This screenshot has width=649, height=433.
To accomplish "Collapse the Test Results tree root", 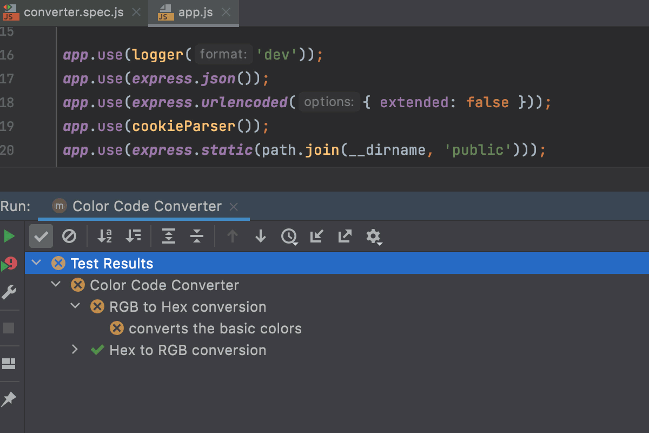I will [36, 263].
